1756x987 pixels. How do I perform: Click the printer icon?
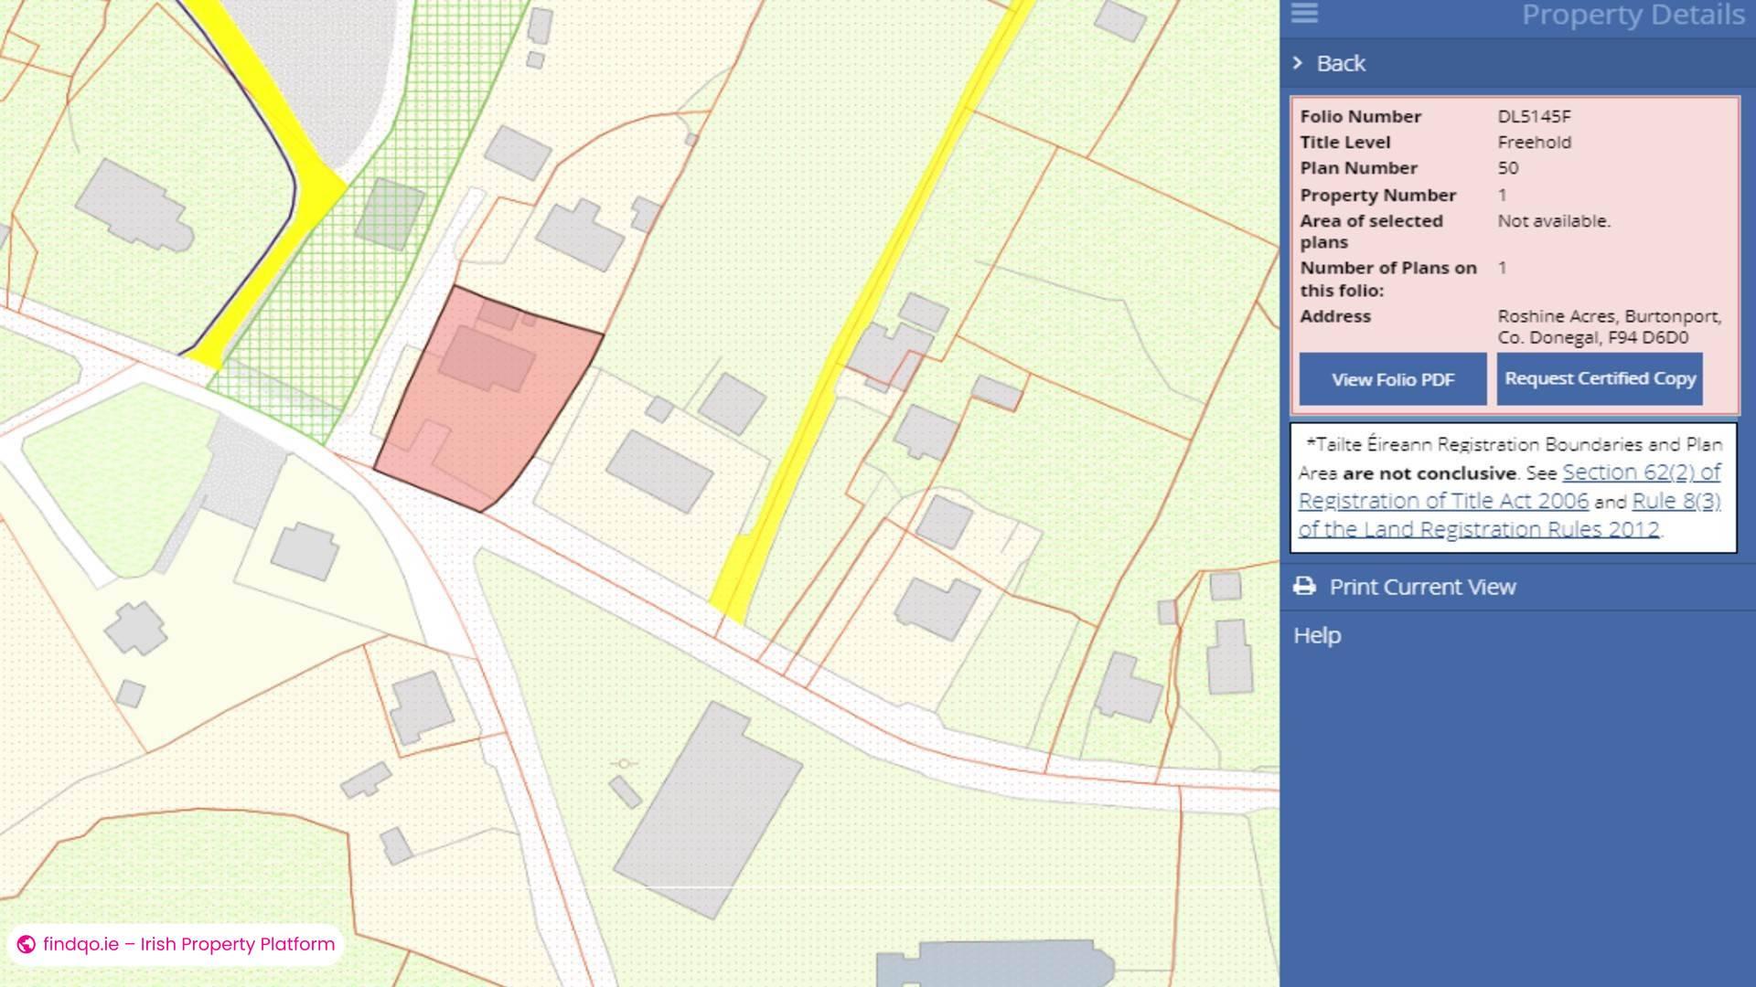pos(1305,587)
